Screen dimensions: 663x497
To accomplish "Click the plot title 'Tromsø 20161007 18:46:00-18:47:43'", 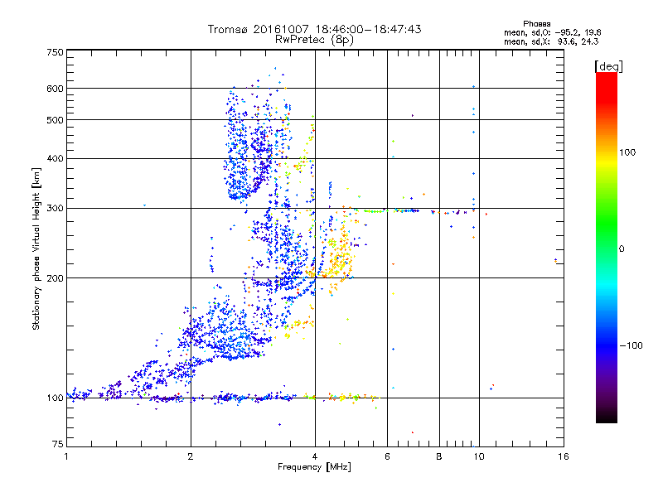I will click(x=314, y=29).
